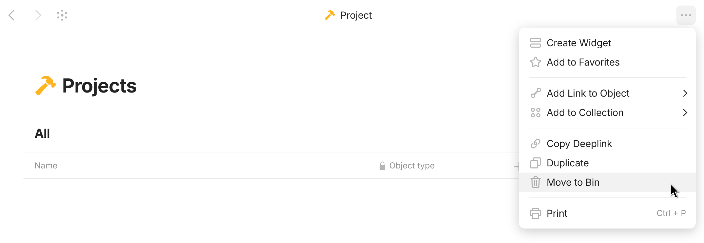Click the Object type column header

pyautogui.click(x=411, y=166)
